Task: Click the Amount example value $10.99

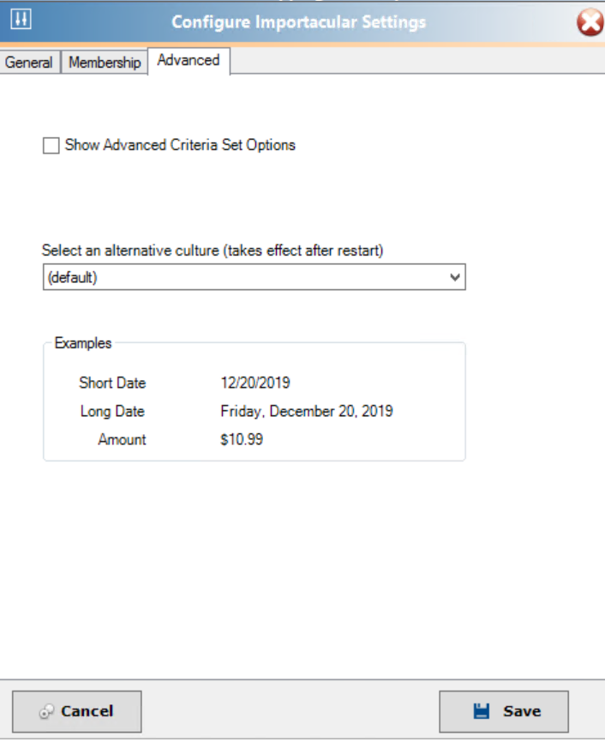Action: 242,439
